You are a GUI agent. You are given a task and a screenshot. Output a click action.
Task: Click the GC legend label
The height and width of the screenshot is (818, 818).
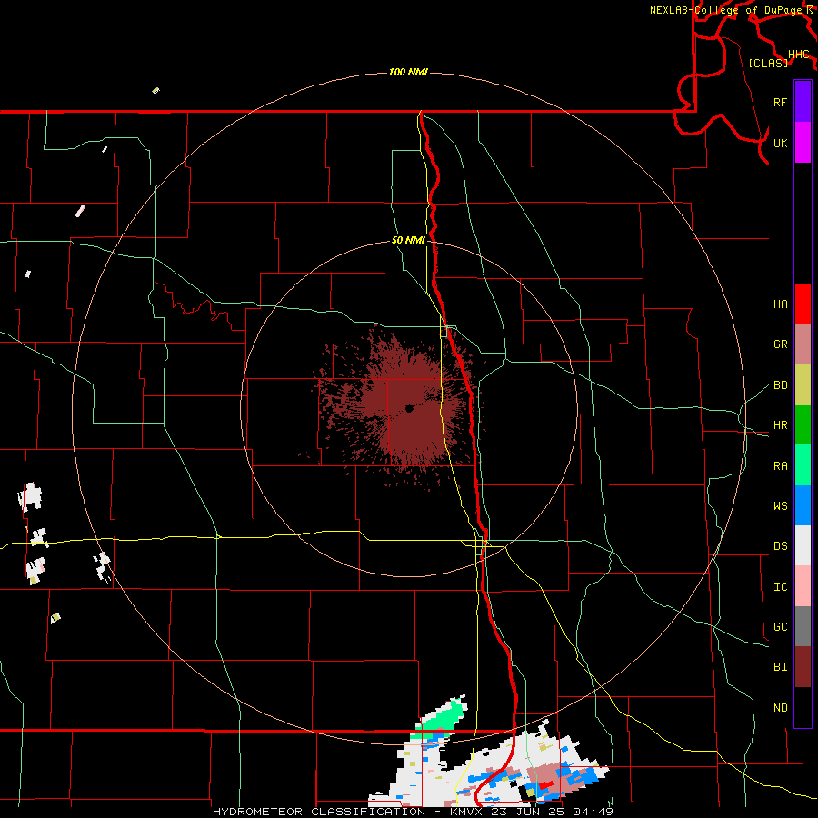780,626
